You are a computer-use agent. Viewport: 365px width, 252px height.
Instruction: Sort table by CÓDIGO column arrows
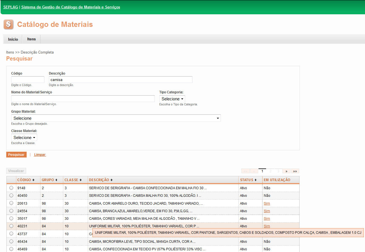click(x=33, y=180)
